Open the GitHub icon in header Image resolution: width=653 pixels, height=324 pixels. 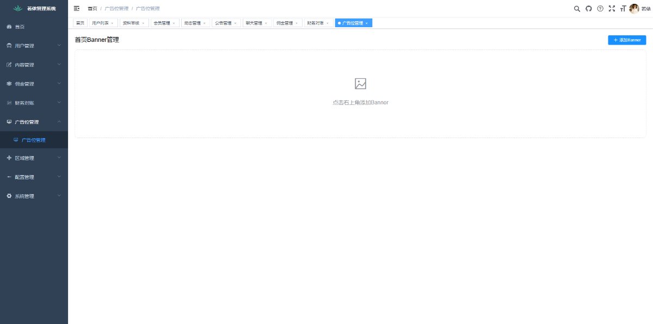coord(589,9)
